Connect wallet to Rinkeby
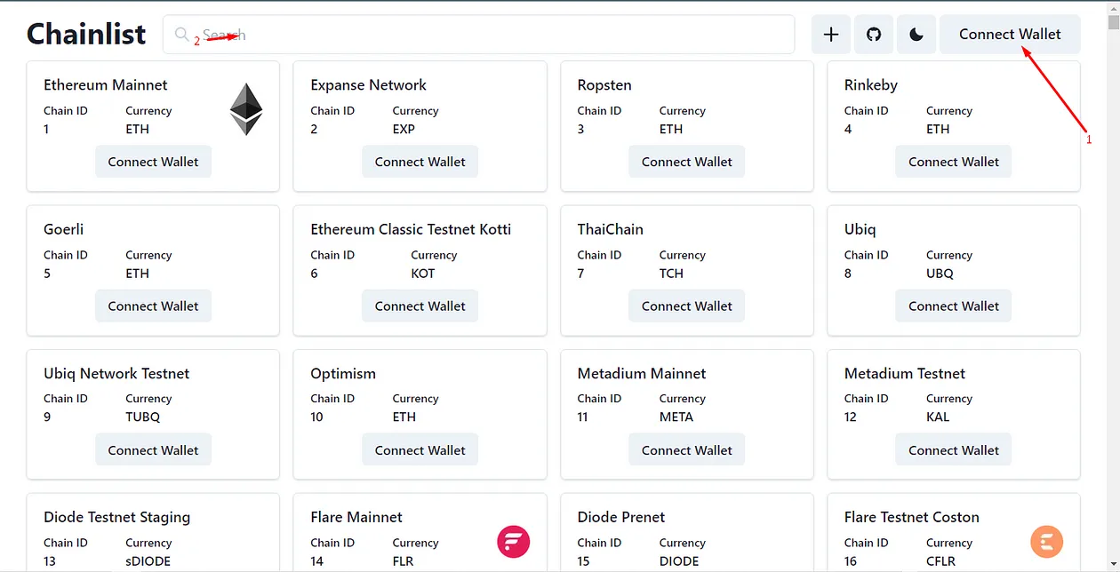 (x=953, y=162)
